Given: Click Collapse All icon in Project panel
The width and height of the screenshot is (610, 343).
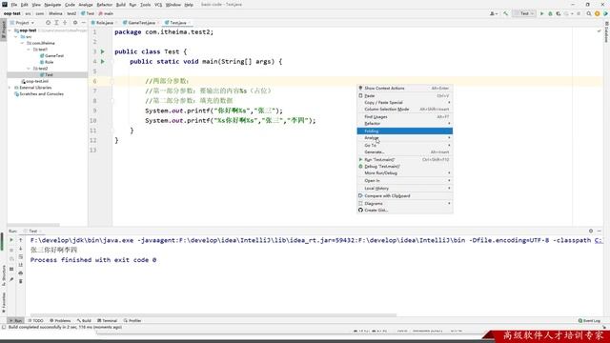Looking at the screenshot, I should 65,23.
